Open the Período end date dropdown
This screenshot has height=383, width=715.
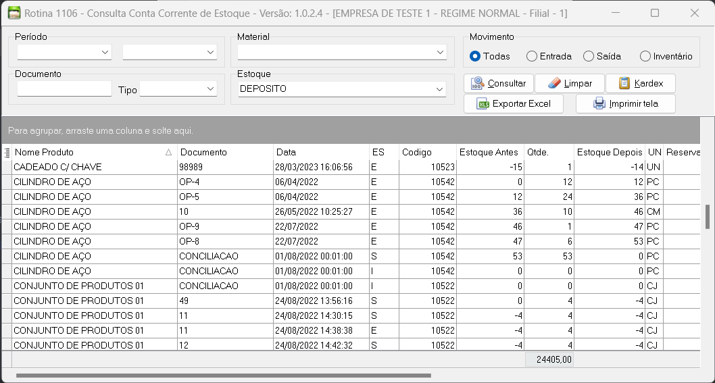pyautogui.click(x=211, y=52)
